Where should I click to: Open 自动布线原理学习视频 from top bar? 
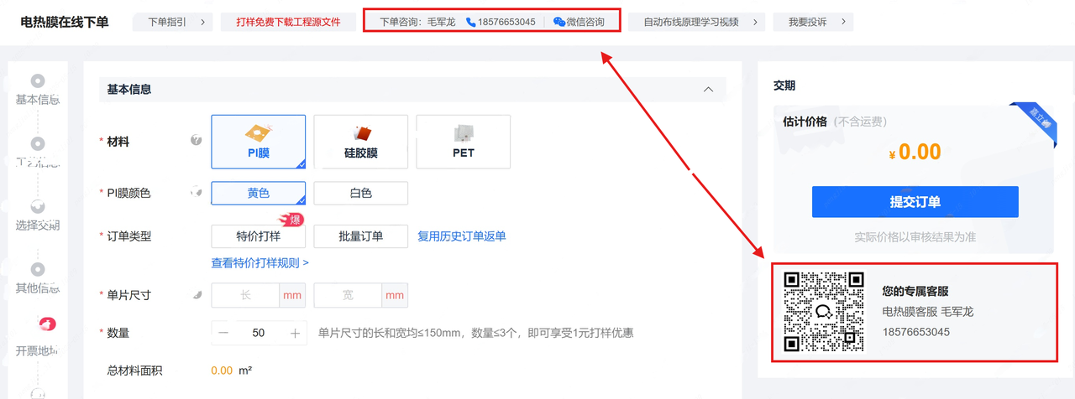point(695,22)
